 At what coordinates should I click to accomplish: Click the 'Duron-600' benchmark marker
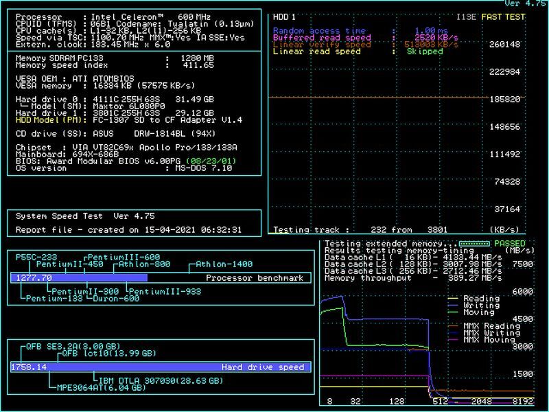pos(116,299)
